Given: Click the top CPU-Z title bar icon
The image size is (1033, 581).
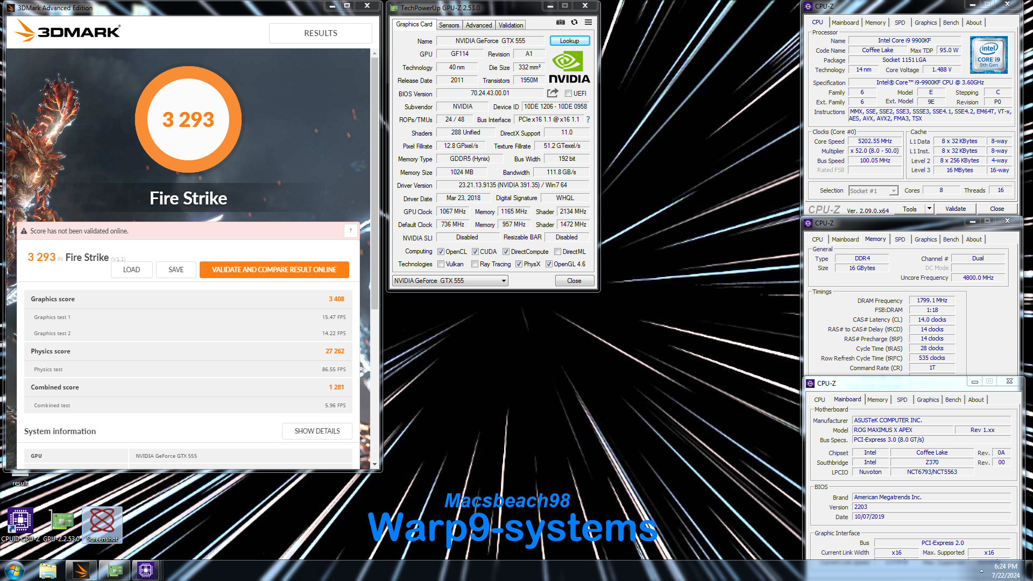Looking at the screenshot, I should 808,6.
